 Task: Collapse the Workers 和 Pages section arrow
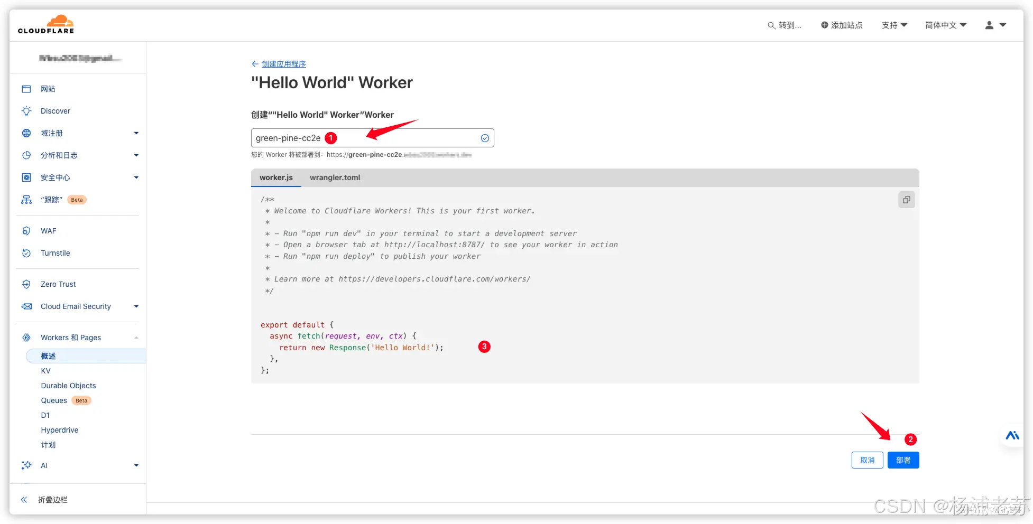click(136, 338)
